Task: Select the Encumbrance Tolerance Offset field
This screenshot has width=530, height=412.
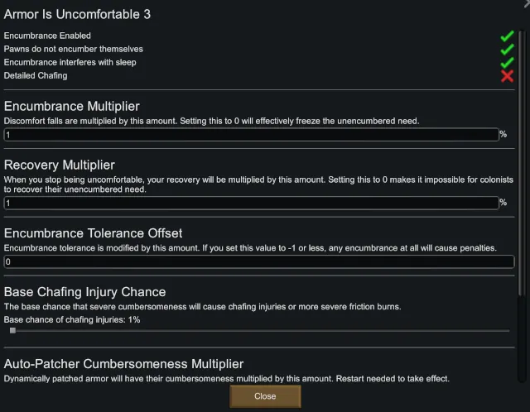Action: pyautogui.click(x=259, y=261)
